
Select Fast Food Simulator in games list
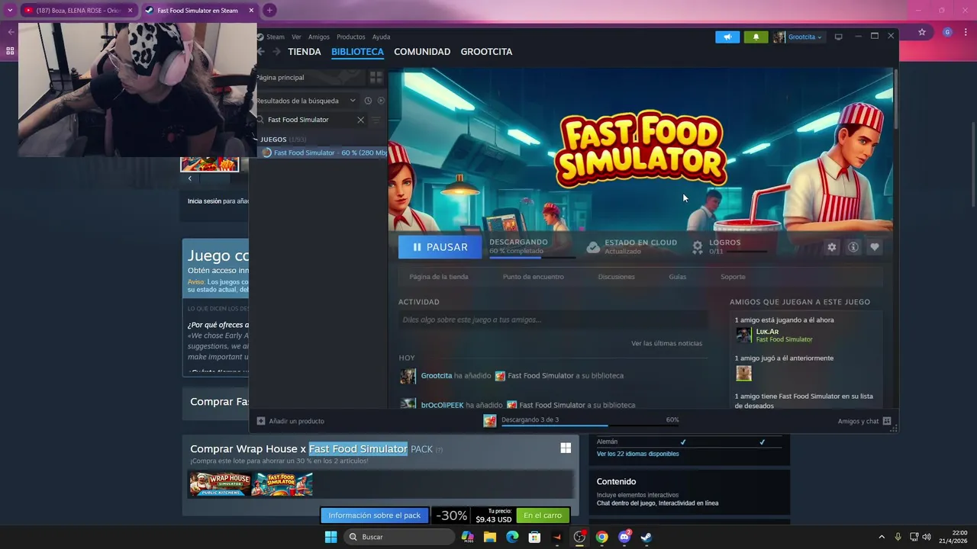324,152
